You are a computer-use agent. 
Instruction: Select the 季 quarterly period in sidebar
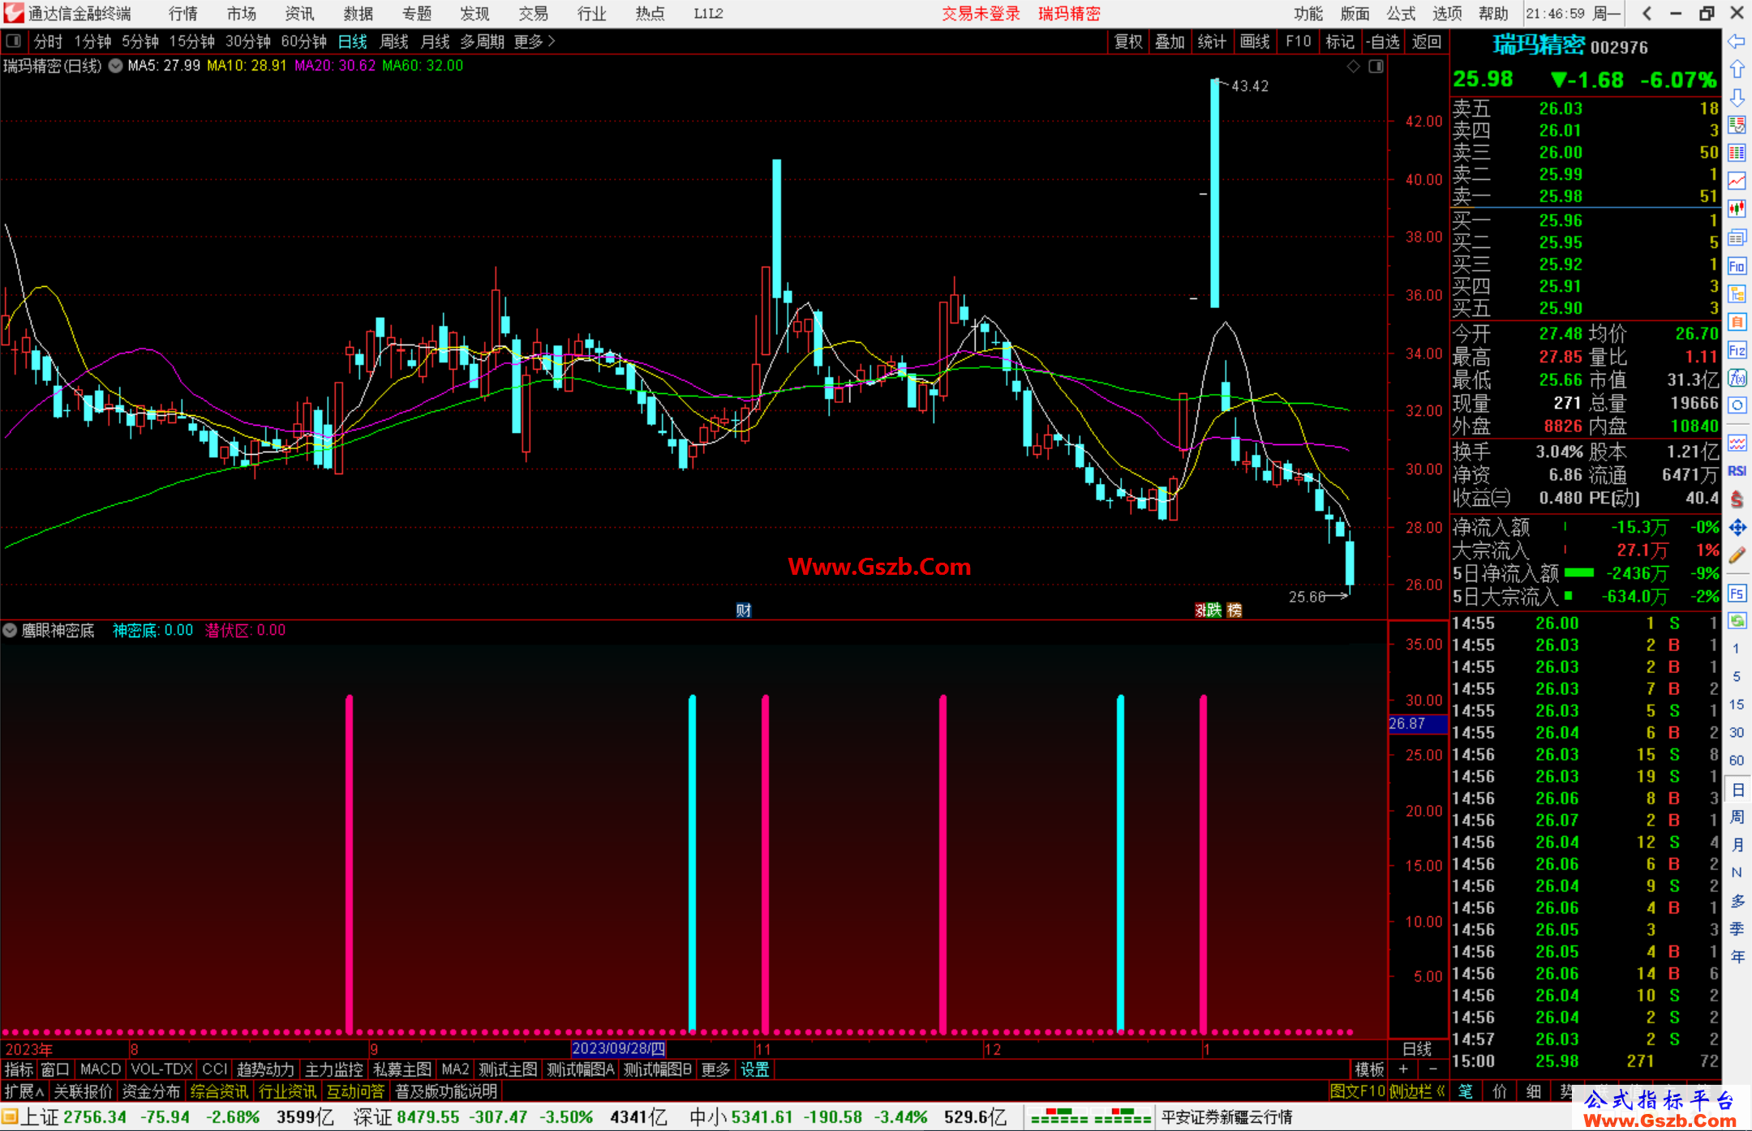(x=1737, y=929)
